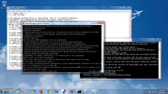Close the Command Prompt window

click(x=158, y=39)
